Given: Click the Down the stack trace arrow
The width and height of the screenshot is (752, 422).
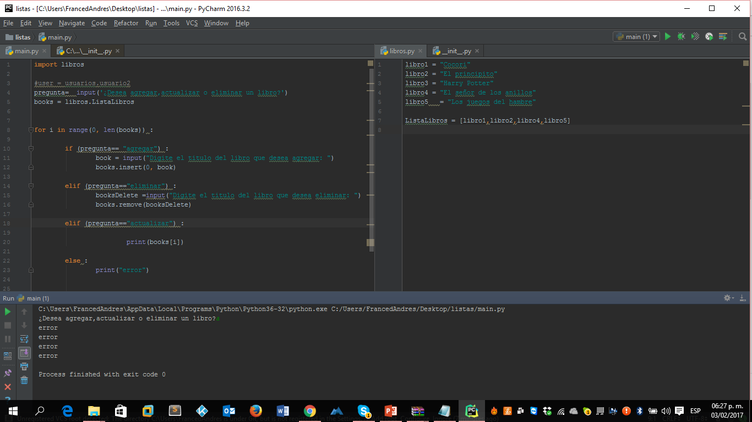Looking at the screenshot, I should [x=24, y=325].
